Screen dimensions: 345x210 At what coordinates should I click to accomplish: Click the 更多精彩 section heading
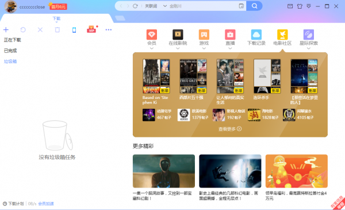(143, 146)
